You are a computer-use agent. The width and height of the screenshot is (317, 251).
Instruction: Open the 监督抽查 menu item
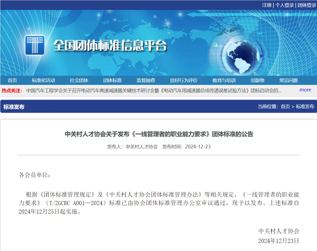(146, 80)
